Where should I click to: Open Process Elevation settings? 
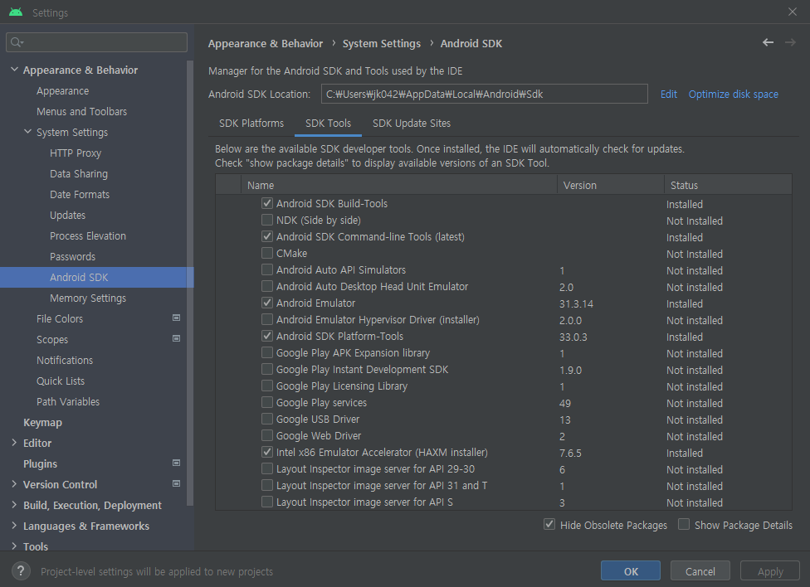(88, 236)
